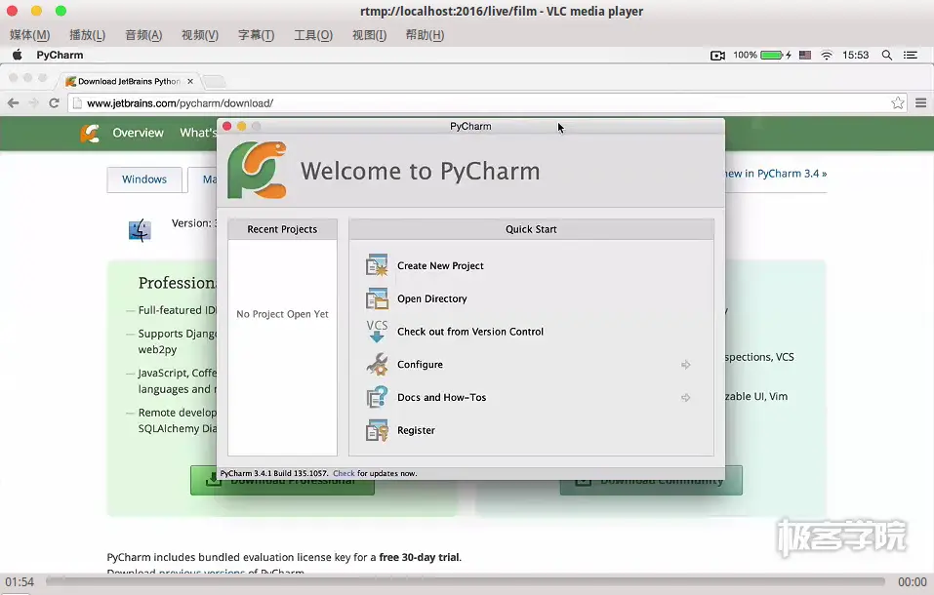Click the large PyCharm logo in welcome window

click(258, 171)
